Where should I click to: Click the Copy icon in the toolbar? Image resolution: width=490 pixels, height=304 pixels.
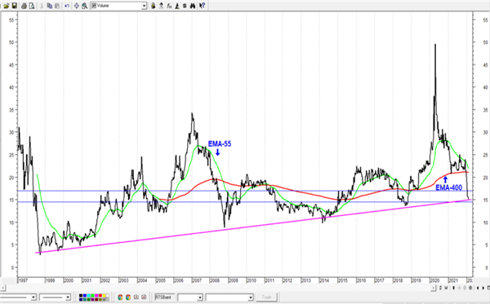pyautogui.click(x=49, y=6)
